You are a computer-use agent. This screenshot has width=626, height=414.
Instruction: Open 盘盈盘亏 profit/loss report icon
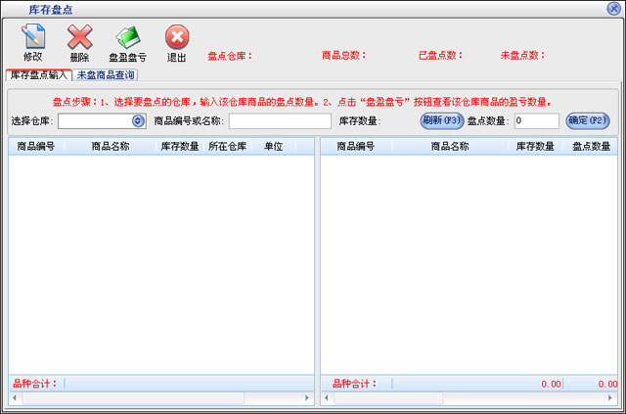point(127,38)
